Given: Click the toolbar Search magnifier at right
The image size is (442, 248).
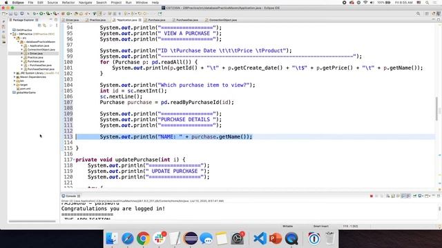Looking at the screenshot, I should point(418,14).
